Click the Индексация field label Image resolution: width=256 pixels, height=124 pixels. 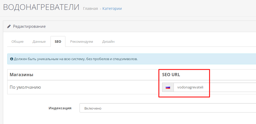60,108
